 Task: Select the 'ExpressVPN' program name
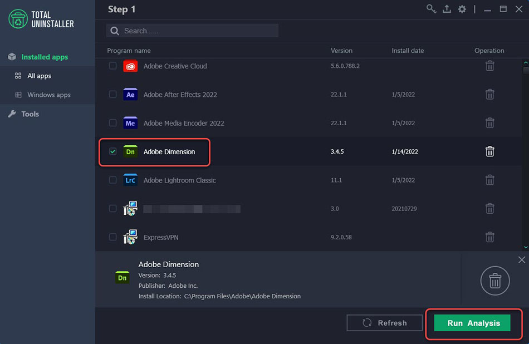161,238
